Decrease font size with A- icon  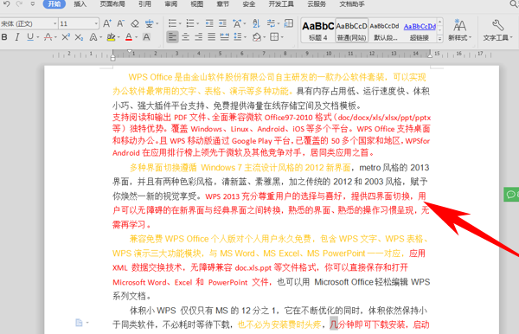(120, 23)
